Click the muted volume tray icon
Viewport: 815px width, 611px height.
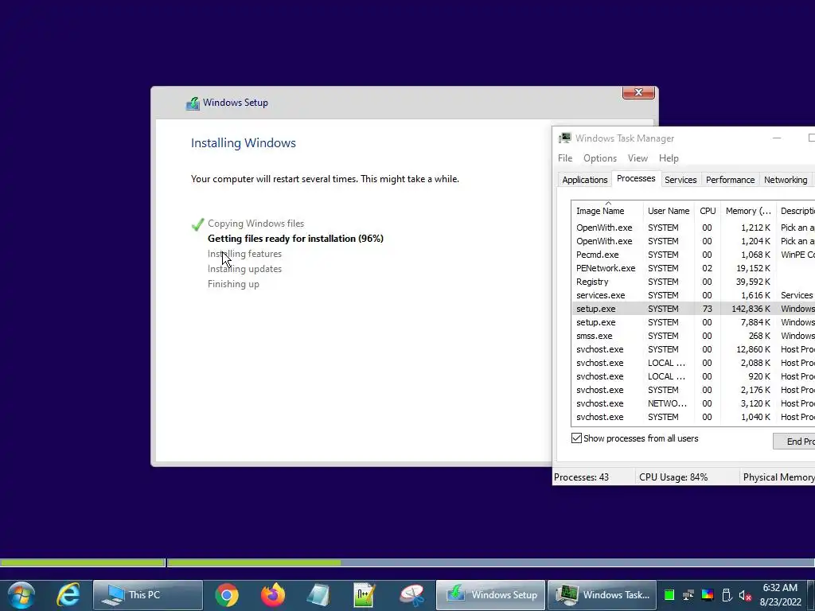[745, 595]
